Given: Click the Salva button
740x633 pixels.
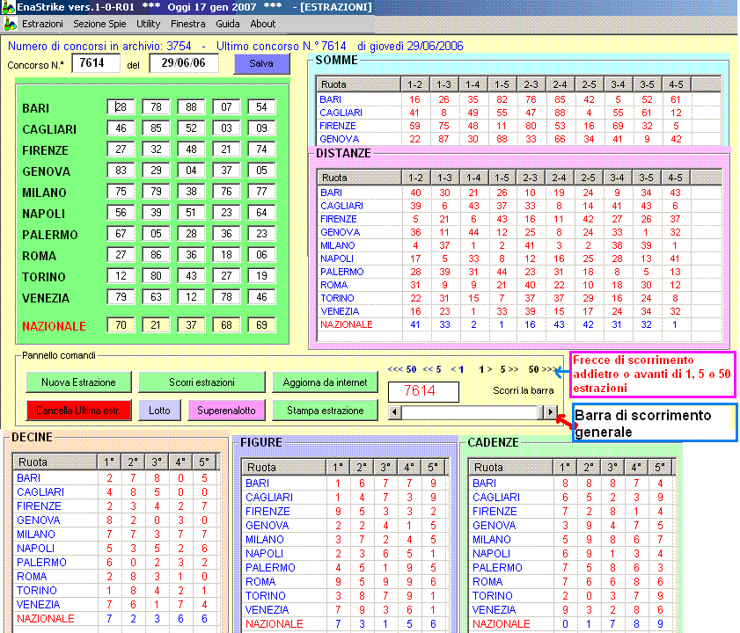Looking at the screenshot, I should pos(261,63).
